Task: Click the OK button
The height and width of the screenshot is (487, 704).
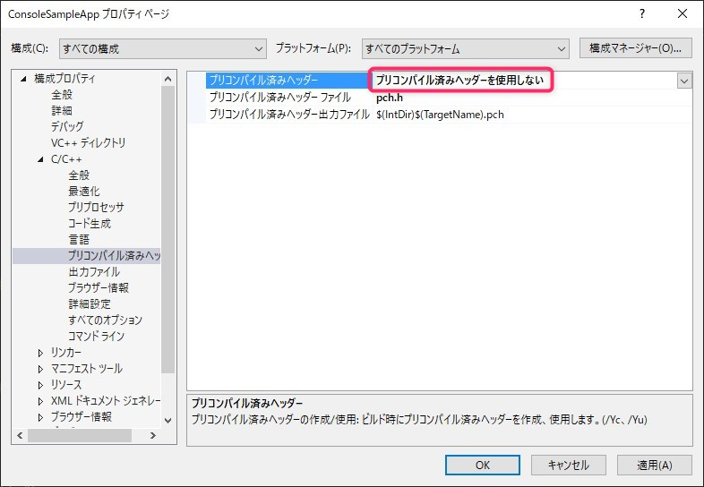Action: click(x=483, y=465)
